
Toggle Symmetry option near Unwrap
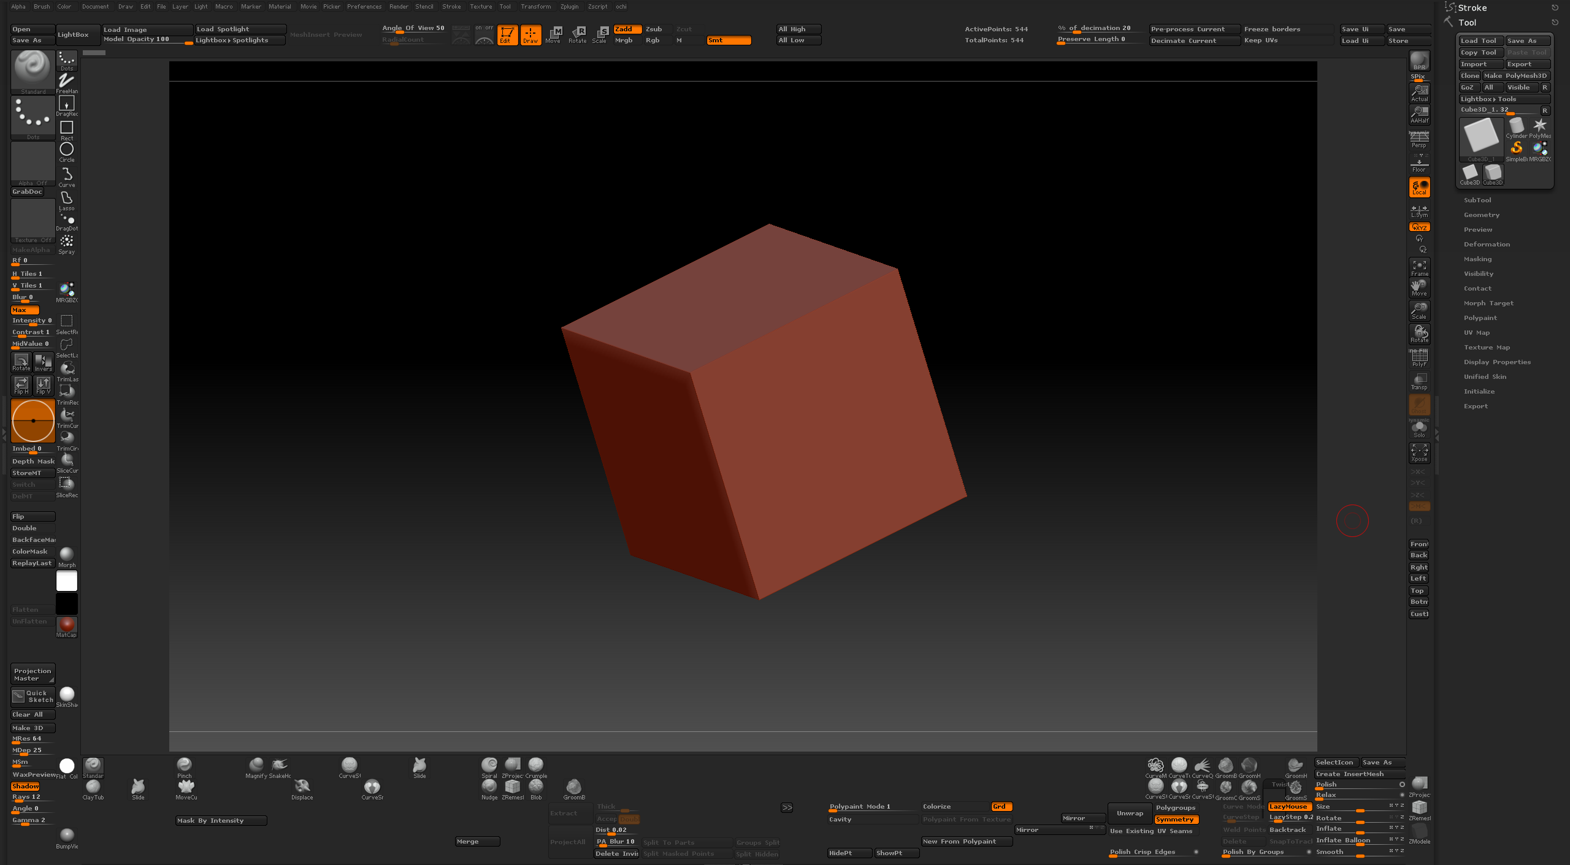coord(1175,820)
